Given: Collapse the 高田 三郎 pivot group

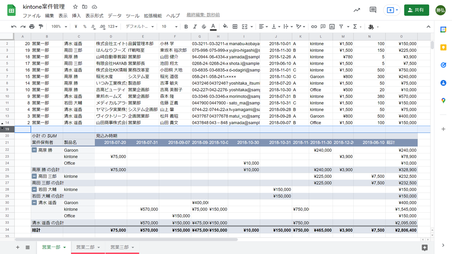Looking at the screenshot, I should click(34, 176).
